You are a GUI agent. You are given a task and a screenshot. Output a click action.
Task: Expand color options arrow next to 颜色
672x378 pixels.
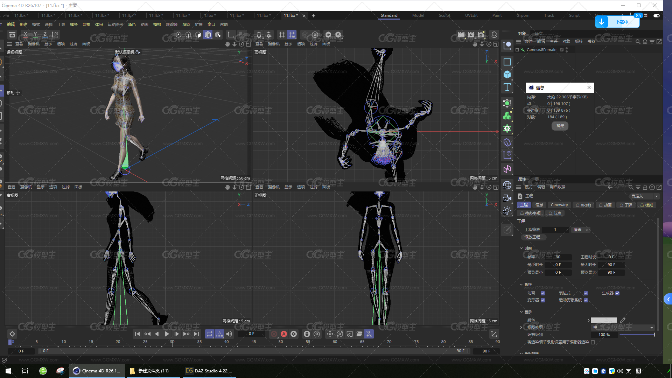coord(589,320)
